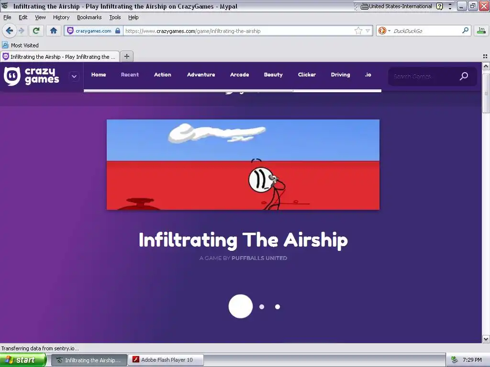Browse the Adventure category
The image size is (490, 367).
point(201,75)
